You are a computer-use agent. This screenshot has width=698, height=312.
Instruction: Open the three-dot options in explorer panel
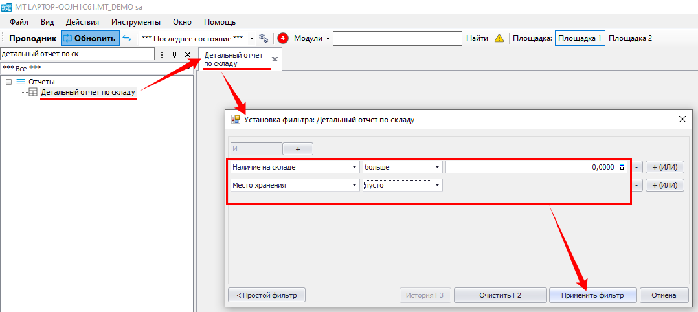point(162,55)
